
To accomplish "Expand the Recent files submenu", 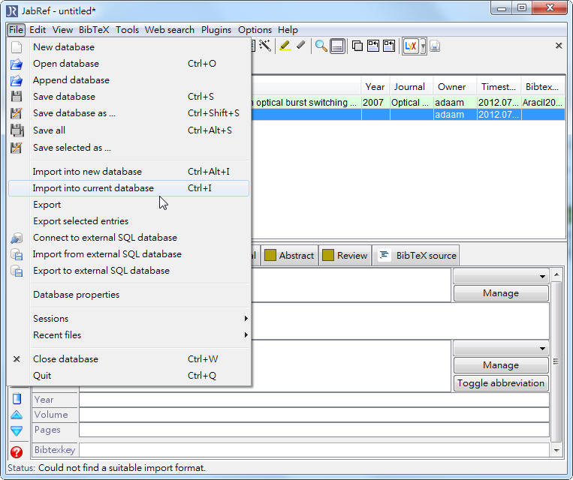I will [x=128, y=334].
